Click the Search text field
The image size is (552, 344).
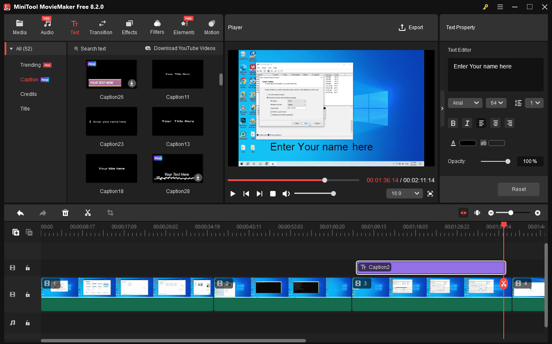tap(93, 49)
